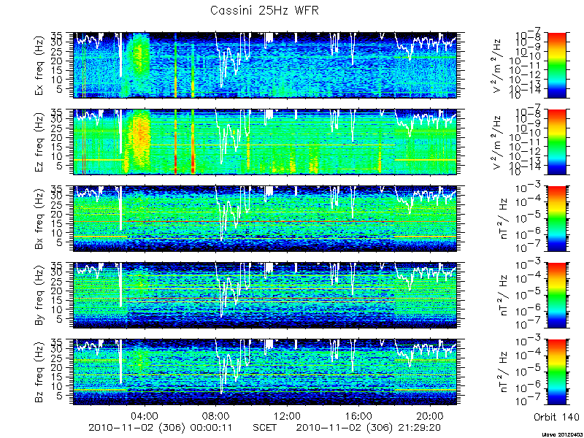Select the Ex frequency spectrogram panel

265,65
